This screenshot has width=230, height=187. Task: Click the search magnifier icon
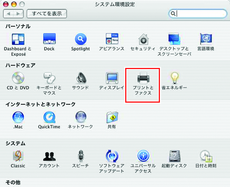pos(173,14)
